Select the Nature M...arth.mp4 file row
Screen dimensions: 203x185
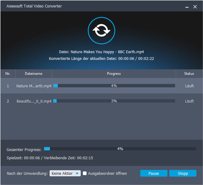(x=33, y=86)
